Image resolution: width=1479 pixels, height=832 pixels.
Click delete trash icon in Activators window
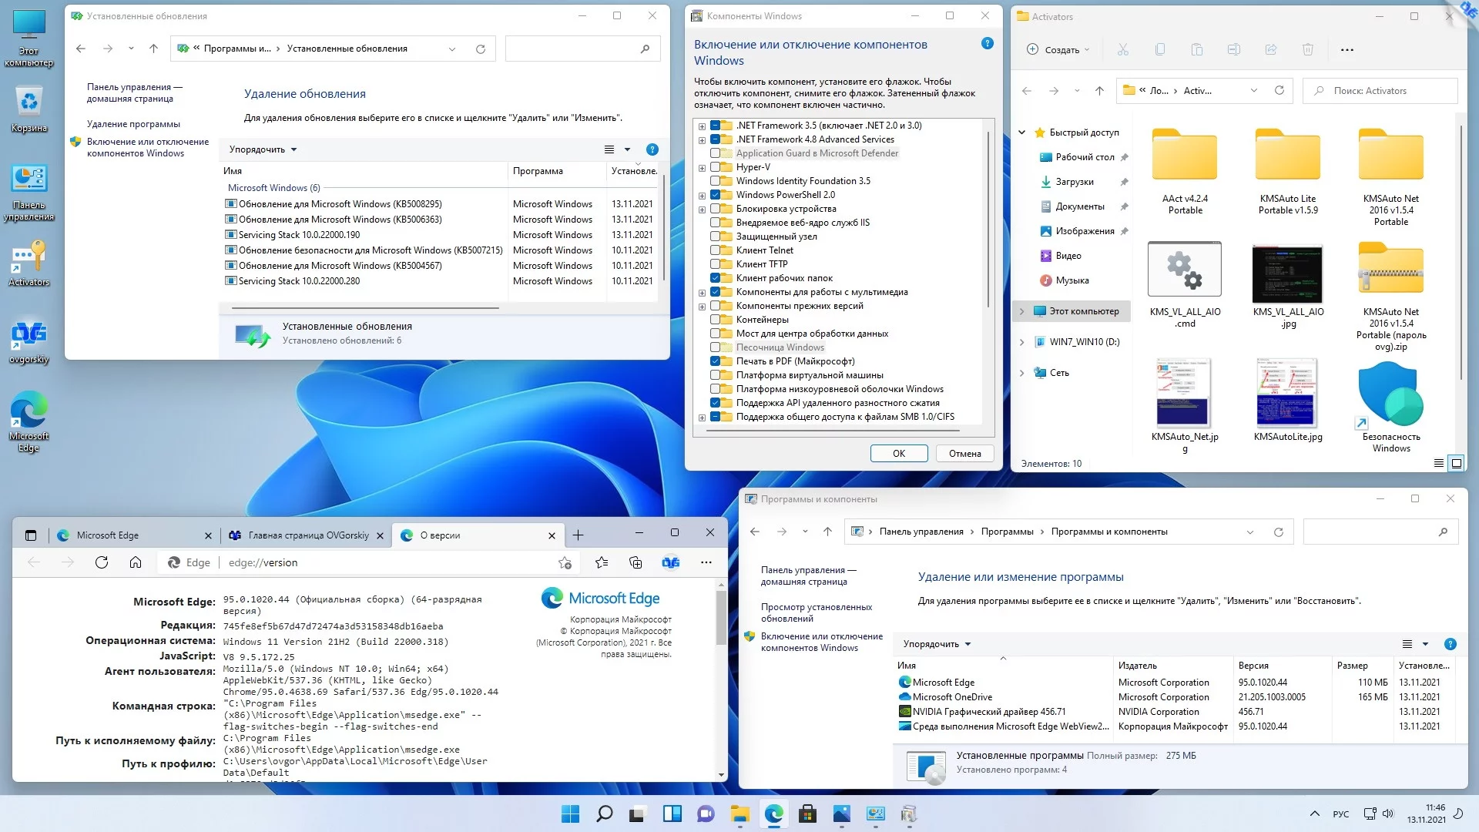click(1307, 49)
